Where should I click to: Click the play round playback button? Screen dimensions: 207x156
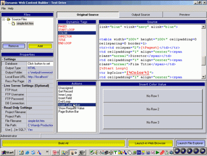pos(190,151)
